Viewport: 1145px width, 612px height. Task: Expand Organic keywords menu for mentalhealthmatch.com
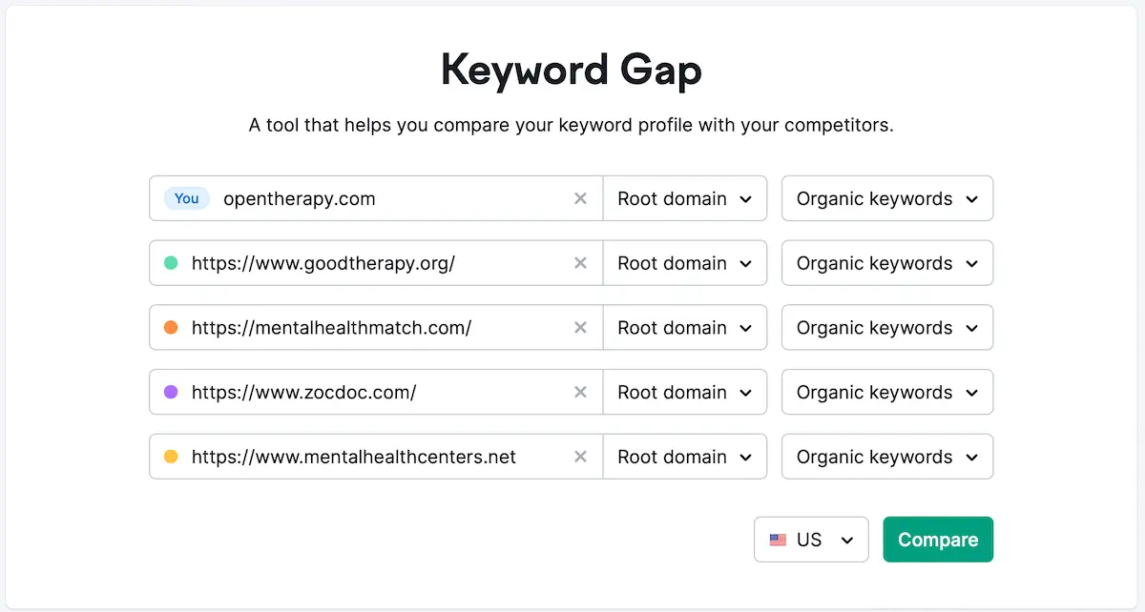[886, 328]
